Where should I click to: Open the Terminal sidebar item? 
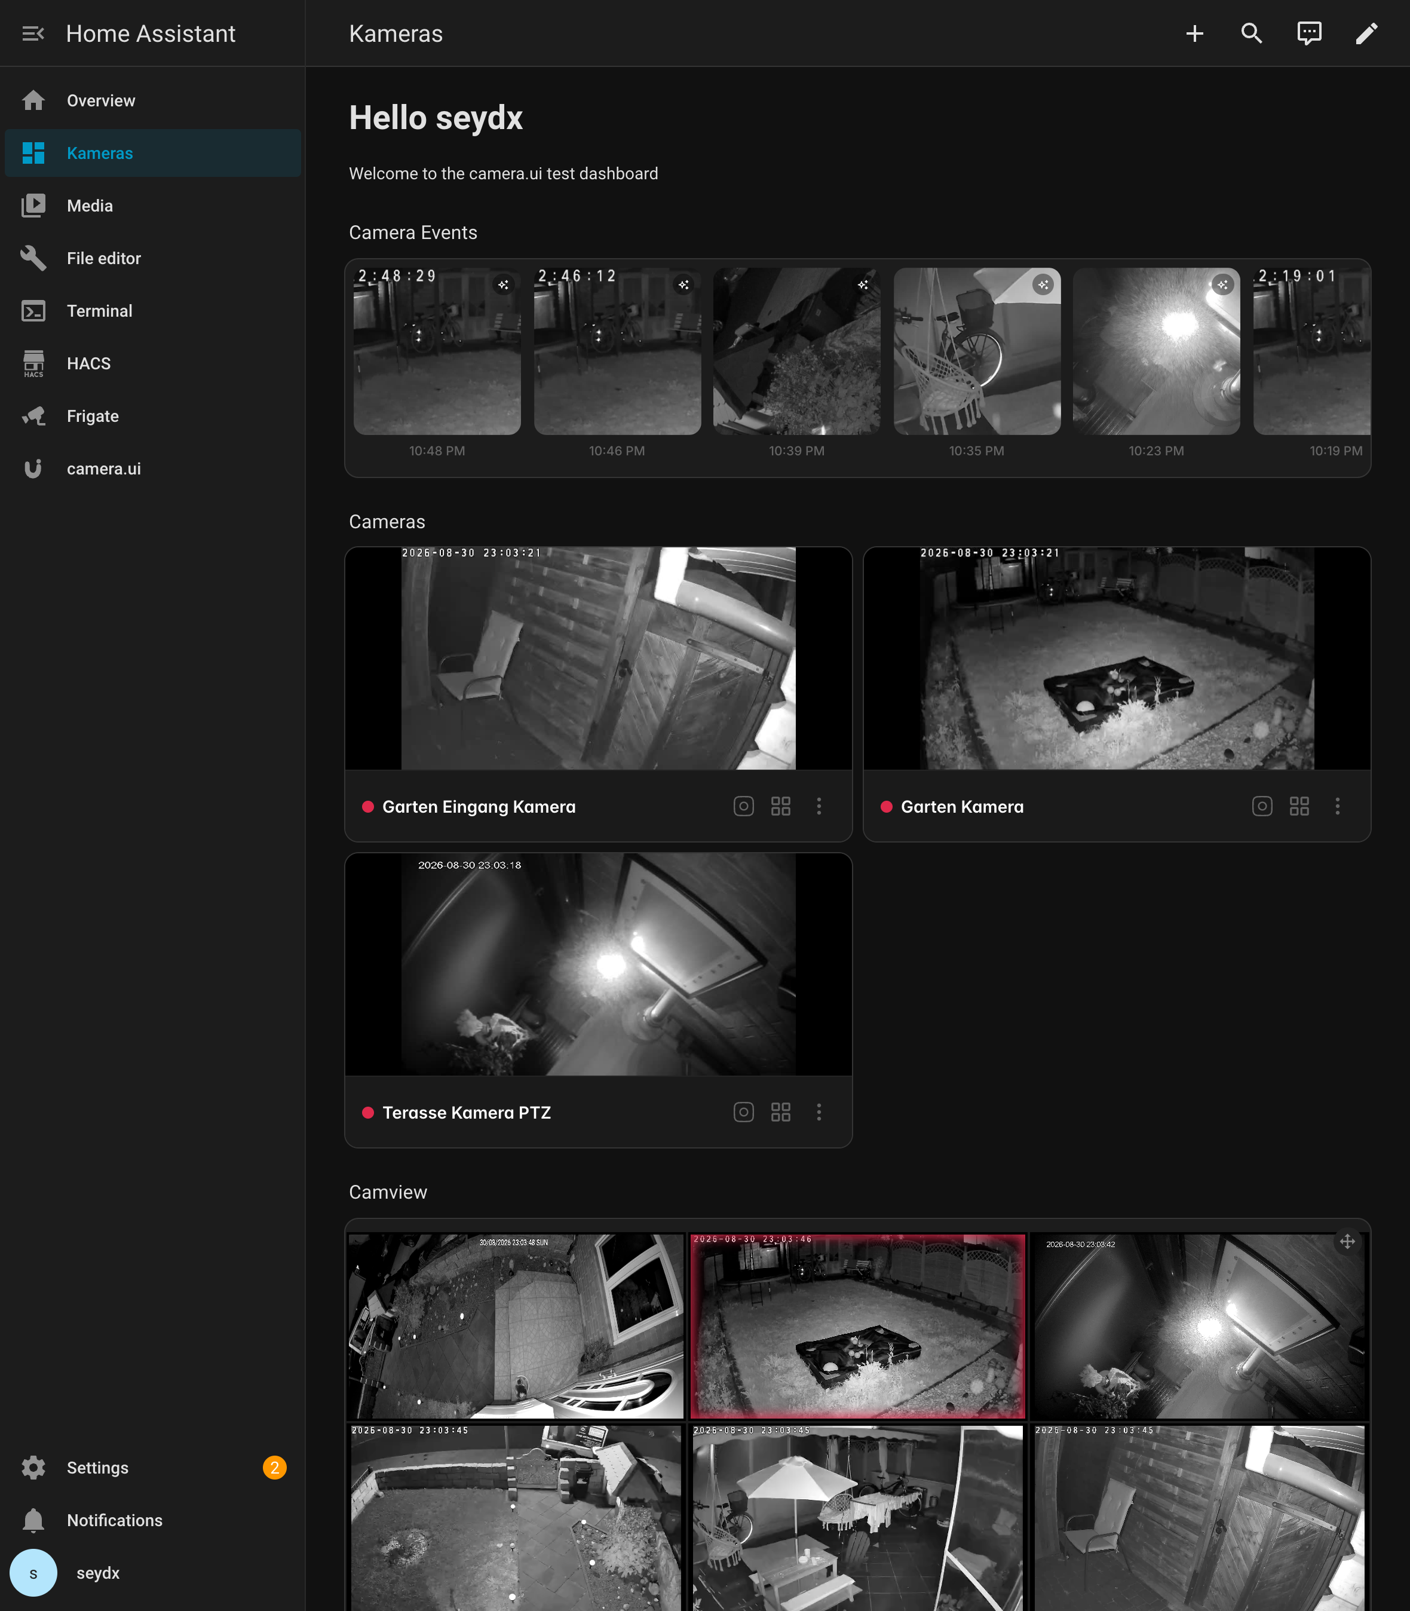pyautogui.click(x=152, y=311)
